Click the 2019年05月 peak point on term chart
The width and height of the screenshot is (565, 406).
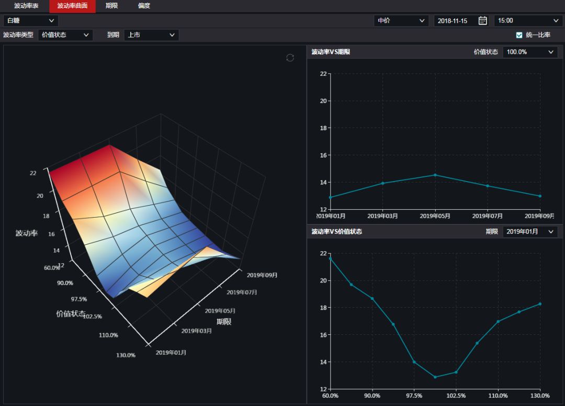pyautogui.click(x=435, y=175)
